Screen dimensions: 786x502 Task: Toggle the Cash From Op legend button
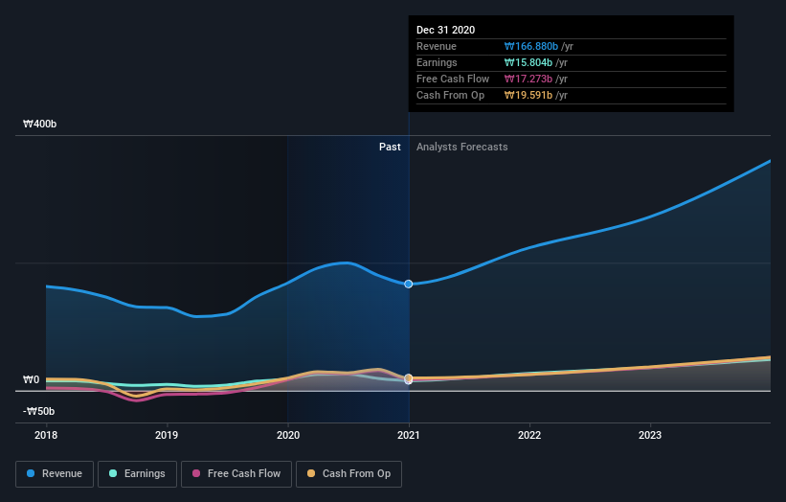[348, 474]
